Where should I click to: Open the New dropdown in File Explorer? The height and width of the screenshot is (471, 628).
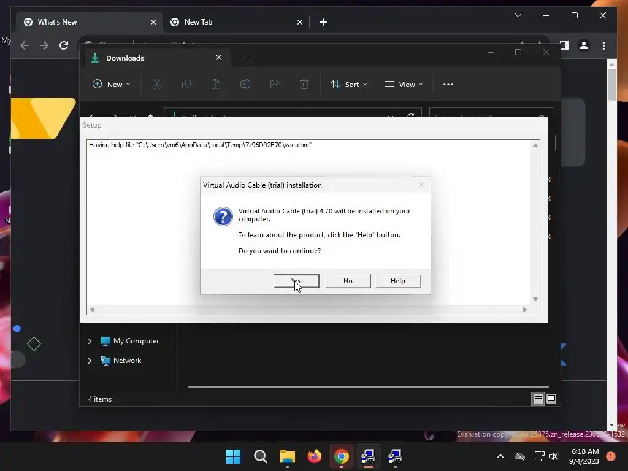point(112,84)
